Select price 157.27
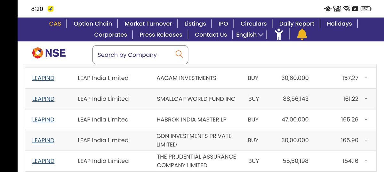The image size is (384, 172). coord(350,78)
